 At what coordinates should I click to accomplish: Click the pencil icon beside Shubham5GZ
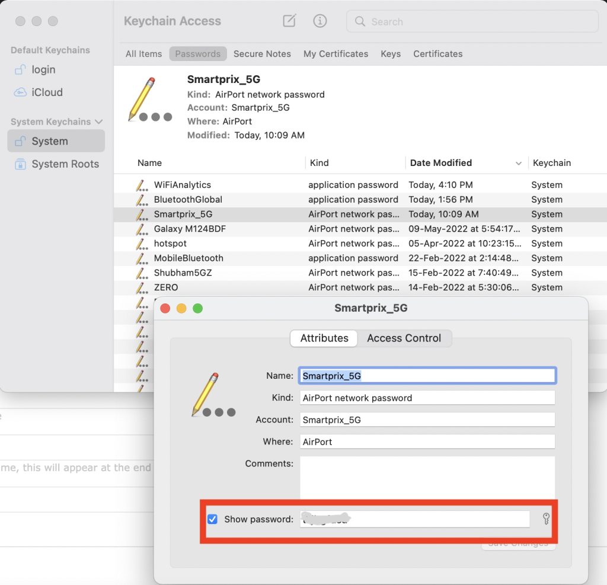[142, 273]
